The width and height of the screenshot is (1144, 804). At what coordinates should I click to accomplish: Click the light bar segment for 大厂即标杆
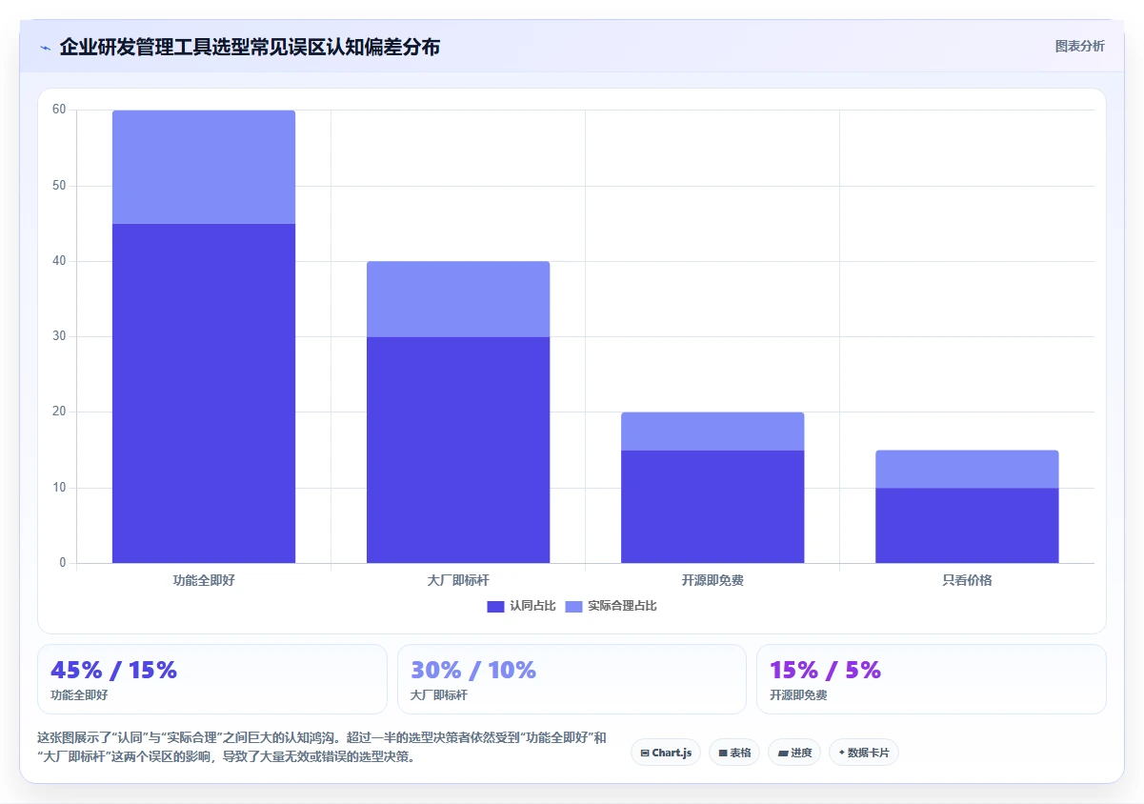458,299
